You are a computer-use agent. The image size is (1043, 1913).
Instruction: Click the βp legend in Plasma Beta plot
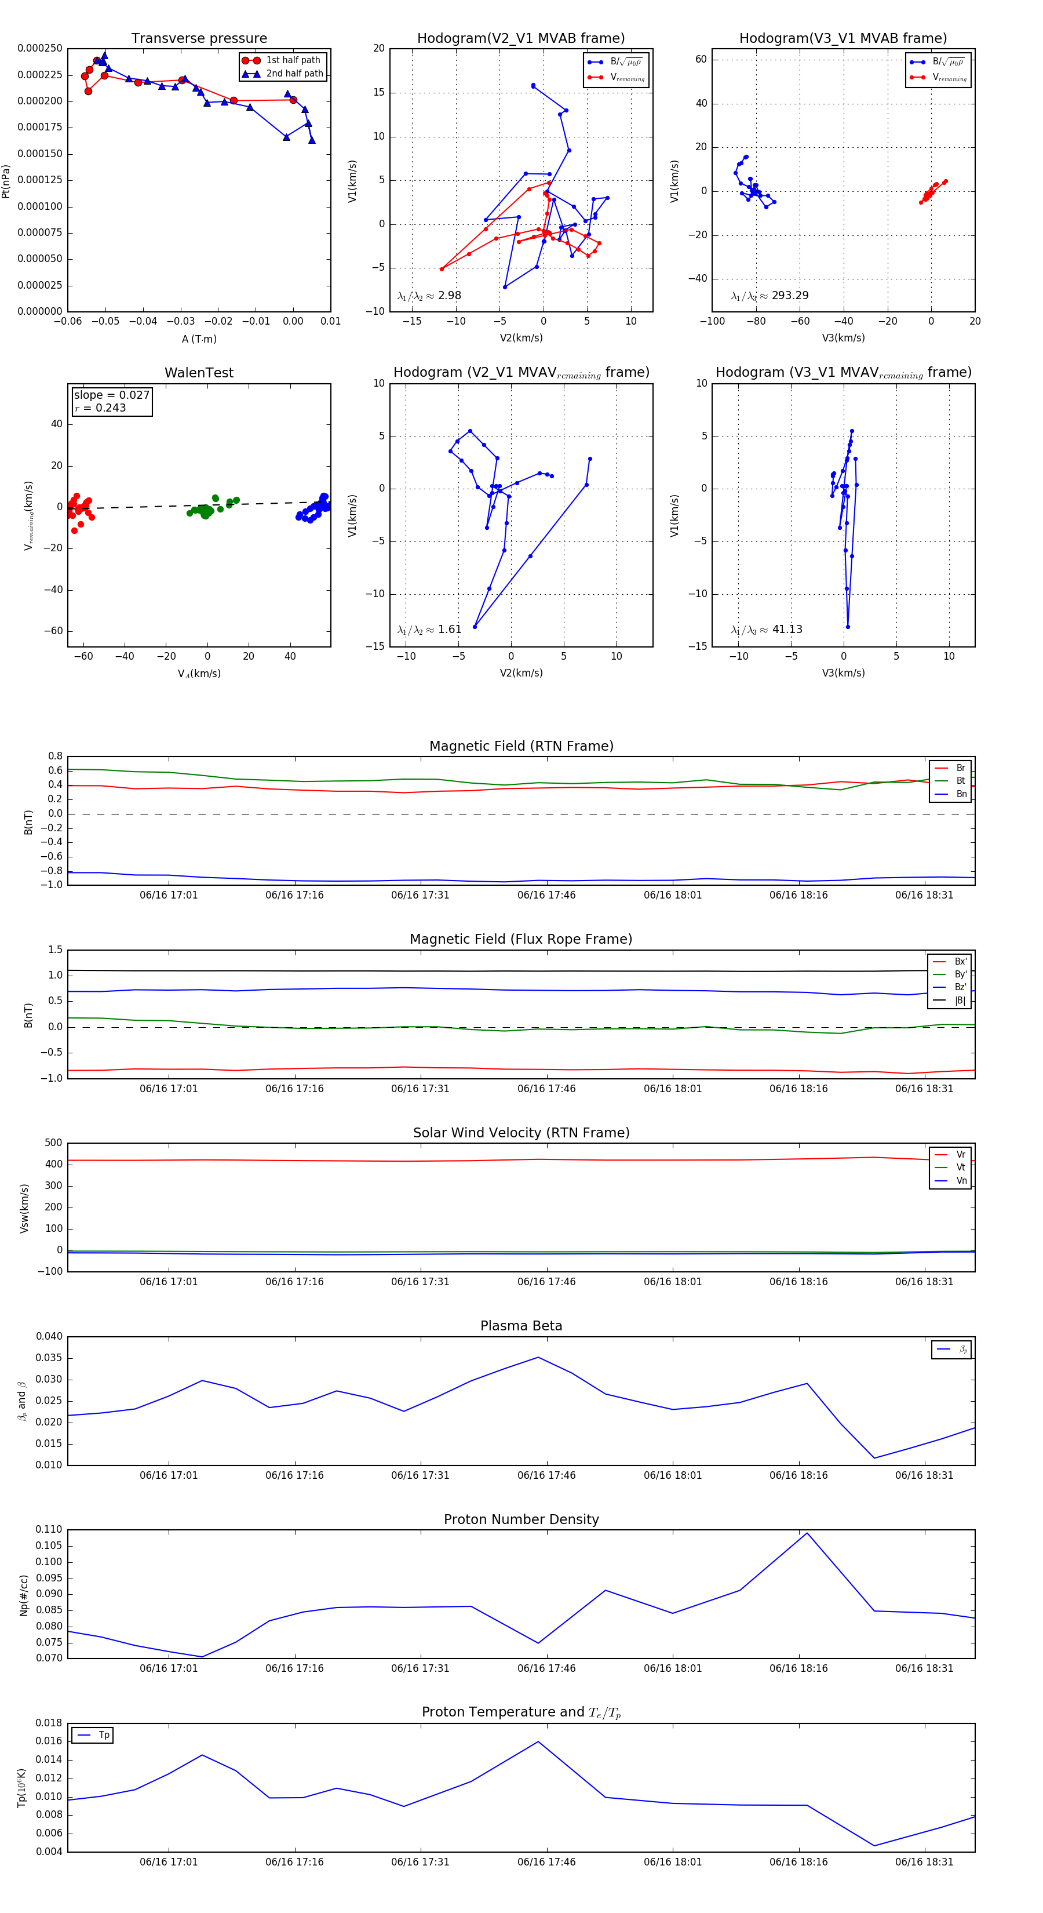pos(953,1350)
